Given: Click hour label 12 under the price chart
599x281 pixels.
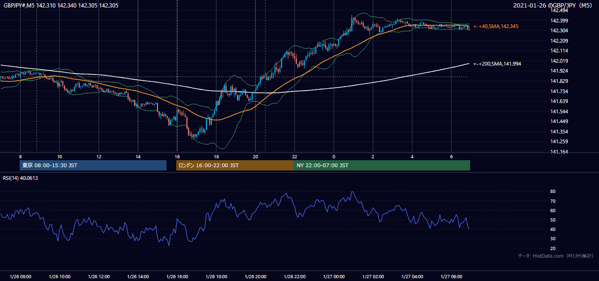Looking at the screenshot, I should coord(99,156).
